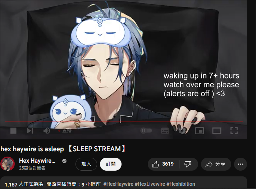Share the video via 分享 button
This screenshot has width=256, height=189.
216,164
